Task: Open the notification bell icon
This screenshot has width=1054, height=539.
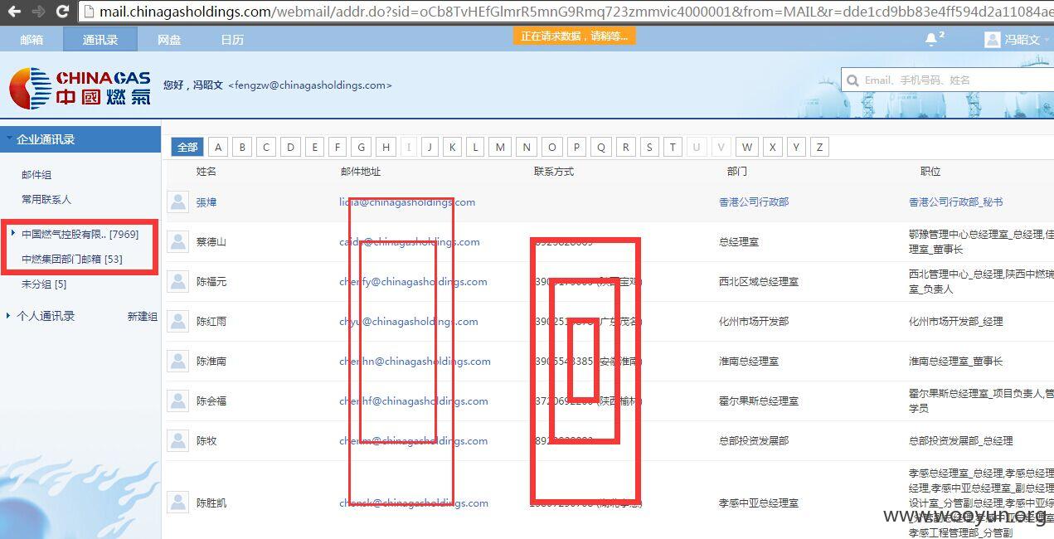Action: point(931,39)
